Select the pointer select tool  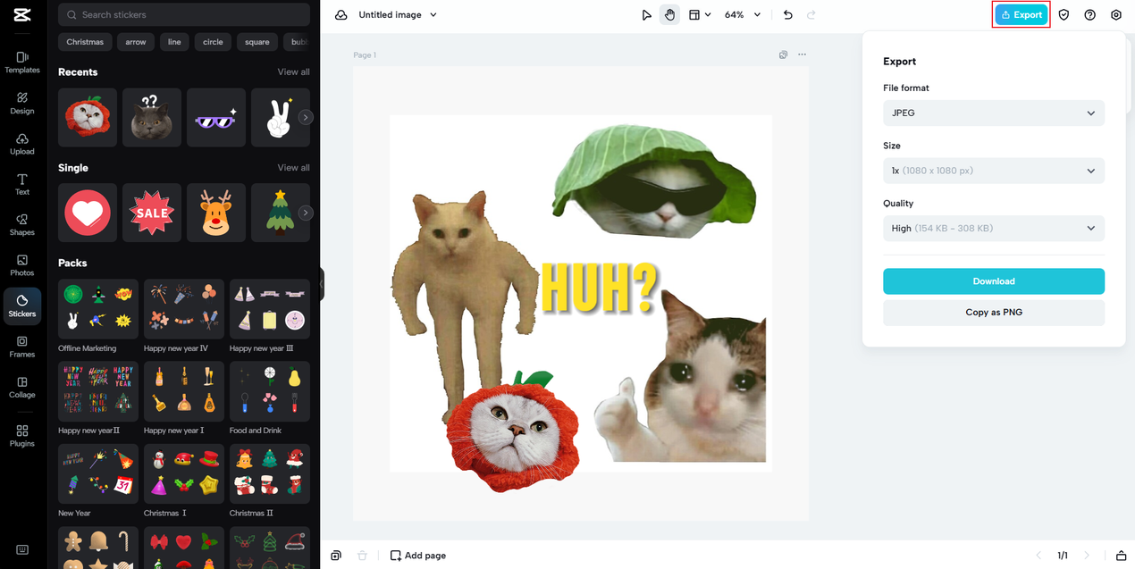pos(646,15)
